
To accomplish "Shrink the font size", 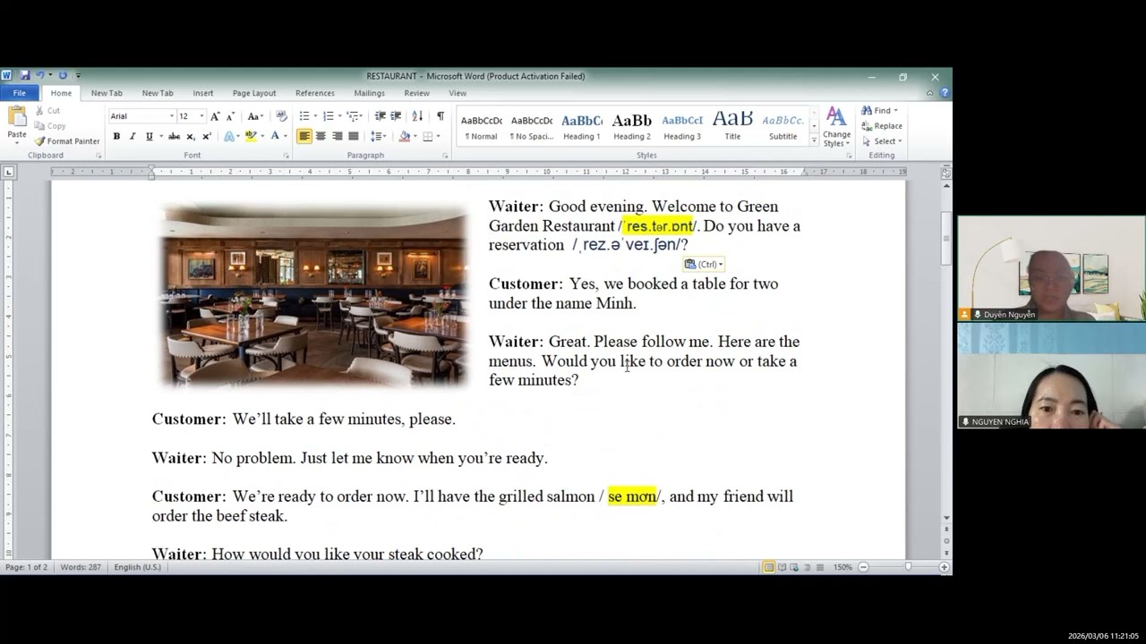I will (230, 116).
